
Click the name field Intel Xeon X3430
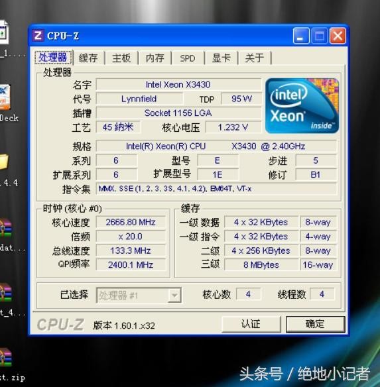[x=178, y=85]
